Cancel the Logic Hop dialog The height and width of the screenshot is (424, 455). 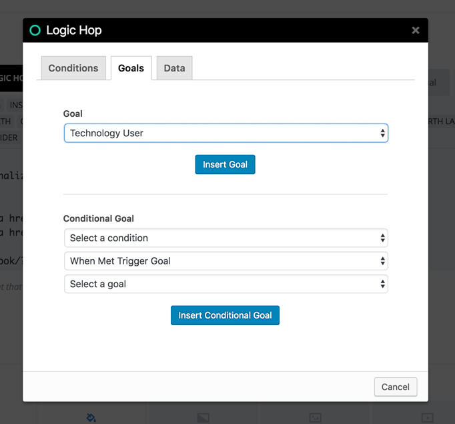click(x=396, y=387)
